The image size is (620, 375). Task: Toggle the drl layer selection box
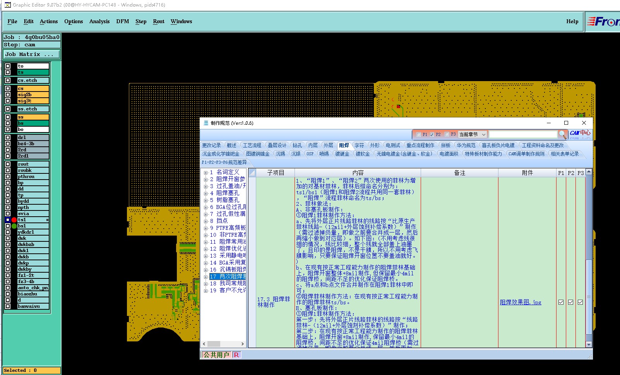click(8, 137)
